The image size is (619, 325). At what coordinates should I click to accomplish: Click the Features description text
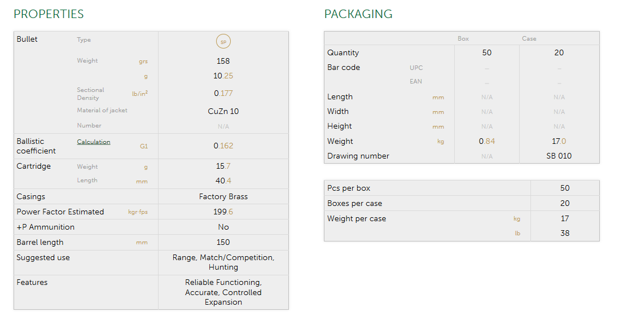tap(223, 292)
